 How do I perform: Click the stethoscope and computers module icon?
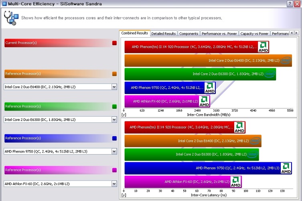click(x=11, y=18)
